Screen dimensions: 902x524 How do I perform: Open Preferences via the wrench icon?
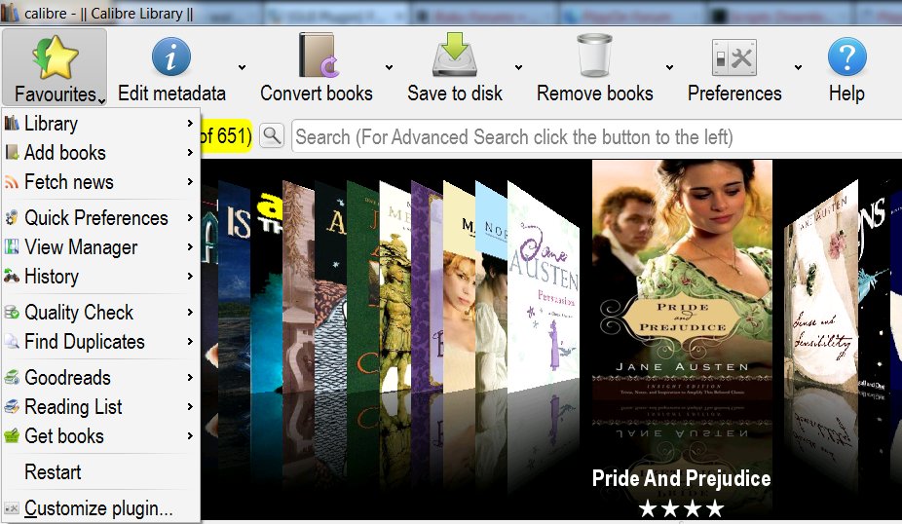coord(734,57)
